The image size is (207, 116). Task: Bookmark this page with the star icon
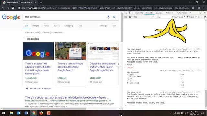[x=193, y=8]
